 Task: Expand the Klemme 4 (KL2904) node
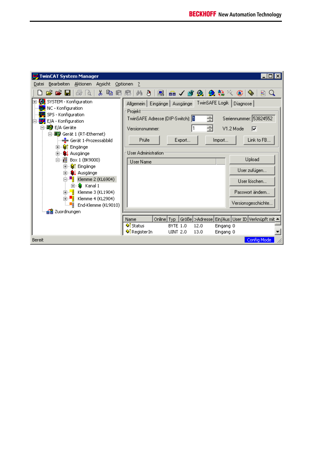65,199
